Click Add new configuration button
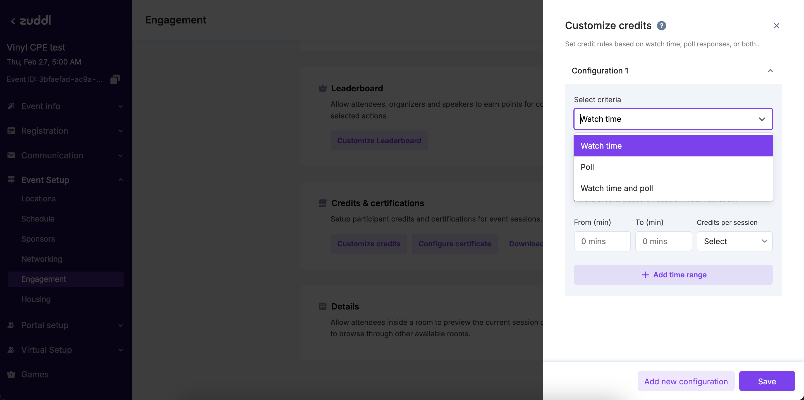 click(686, 381)
